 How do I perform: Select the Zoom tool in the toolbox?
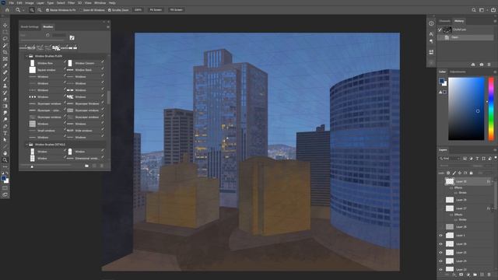tap(5, 160)
